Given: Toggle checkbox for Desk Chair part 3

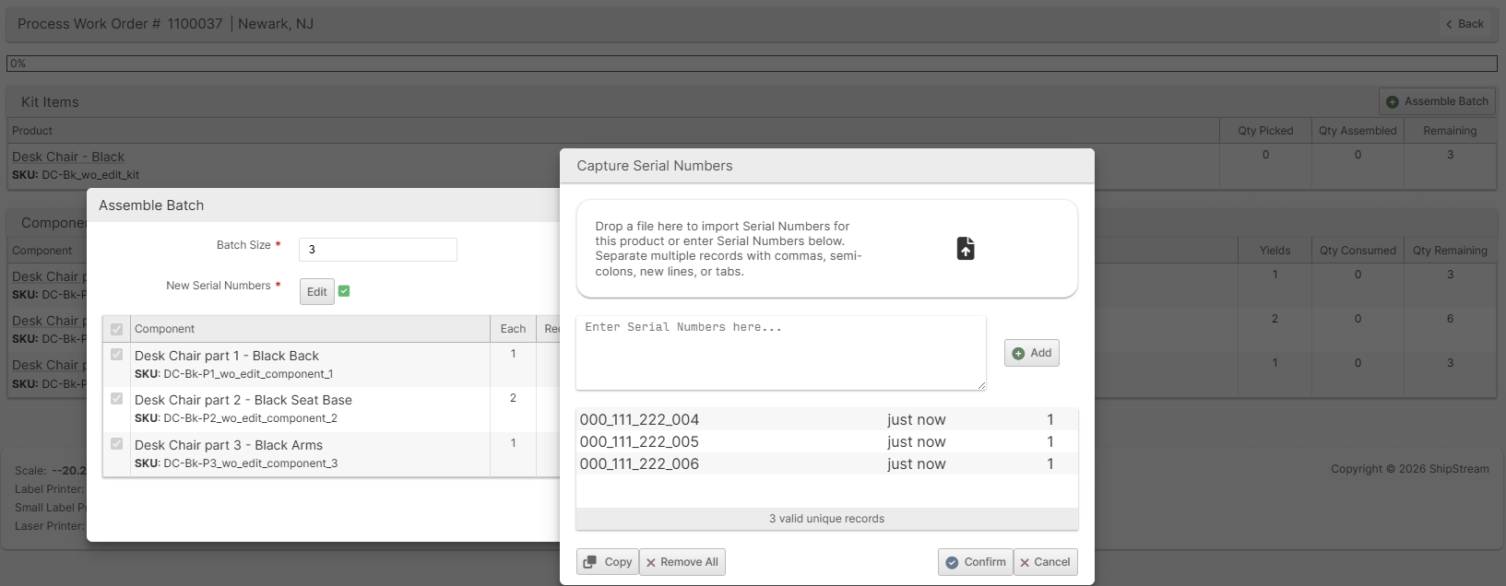Looking at the screenshot, I should 117,444.
